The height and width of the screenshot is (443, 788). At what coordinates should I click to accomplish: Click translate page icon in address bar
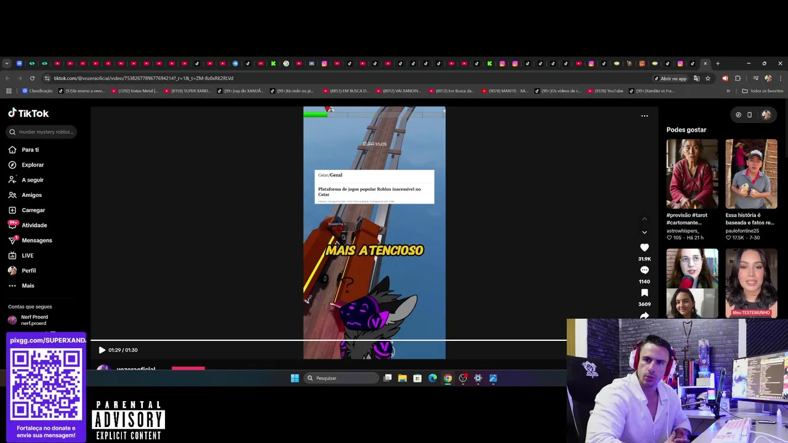tap(696, 78)
